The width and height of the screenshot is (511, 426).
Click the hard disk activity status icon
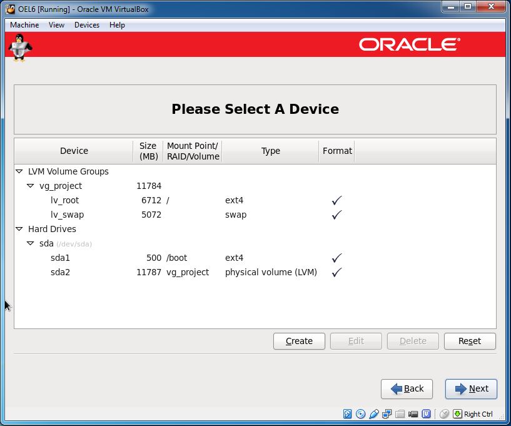tap(347, 413)
